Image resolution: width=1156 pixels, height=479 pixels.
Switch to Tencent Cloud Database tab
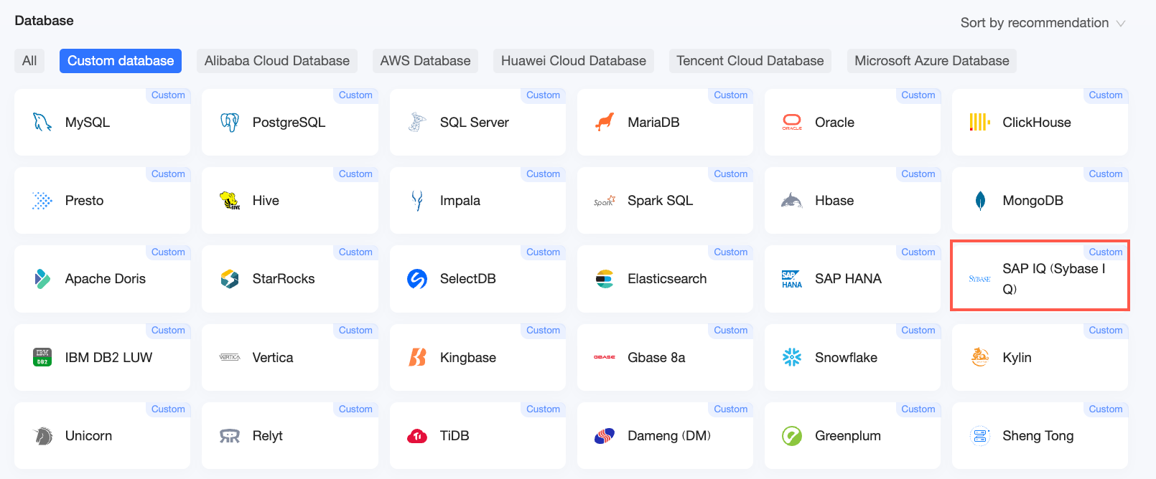[x=750, y=61]
